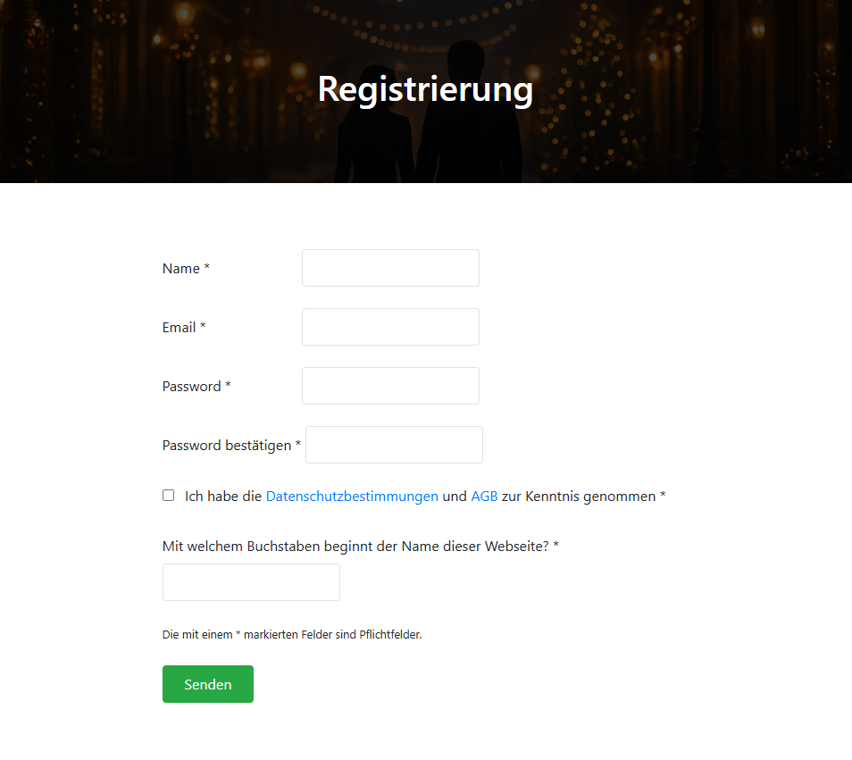
Task: Click the Registrierung page heading
Action: [425, 89]
